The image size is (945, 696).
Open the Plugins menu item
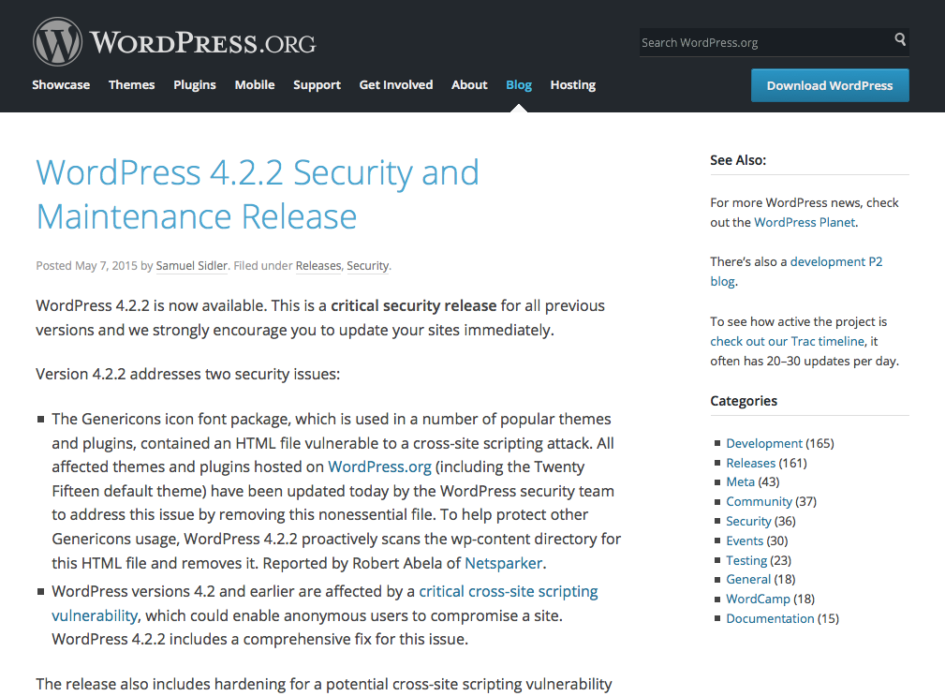195,85
